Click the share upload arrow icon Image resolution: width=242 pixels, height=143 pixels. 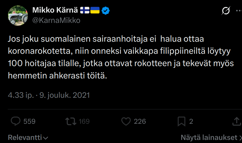coord(237,121)
